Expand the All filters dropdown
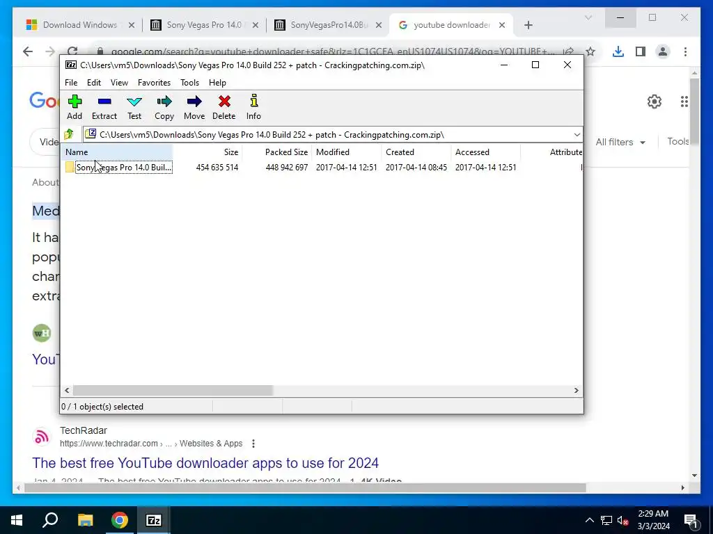Image resolution: width=713 pixels, height=534 pixels. (x=620, y=142)
